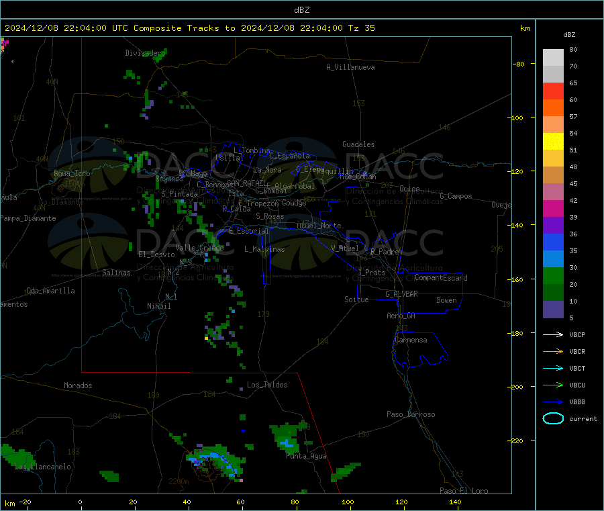Select the magenta 39–42 dBZ swatch
The width and height of the screenshot is (604, 511).
point(553,208)
